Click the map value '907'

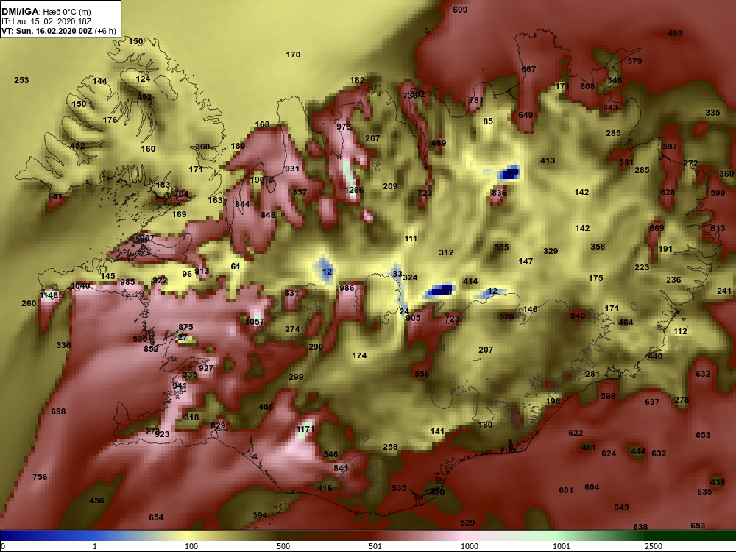click(x=147, y=238)
